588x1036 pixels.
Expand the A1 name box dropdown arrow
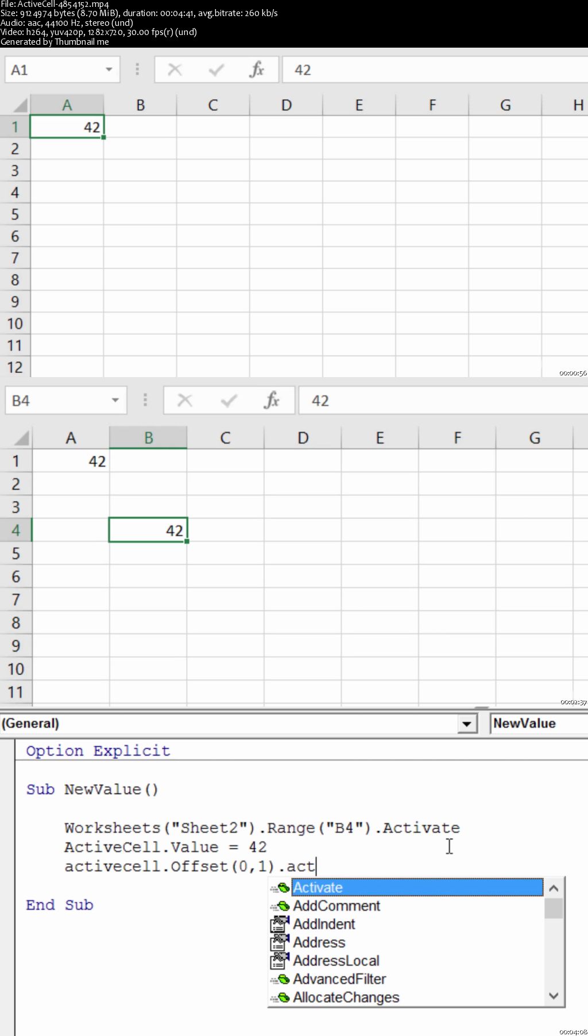coord(109,70)
